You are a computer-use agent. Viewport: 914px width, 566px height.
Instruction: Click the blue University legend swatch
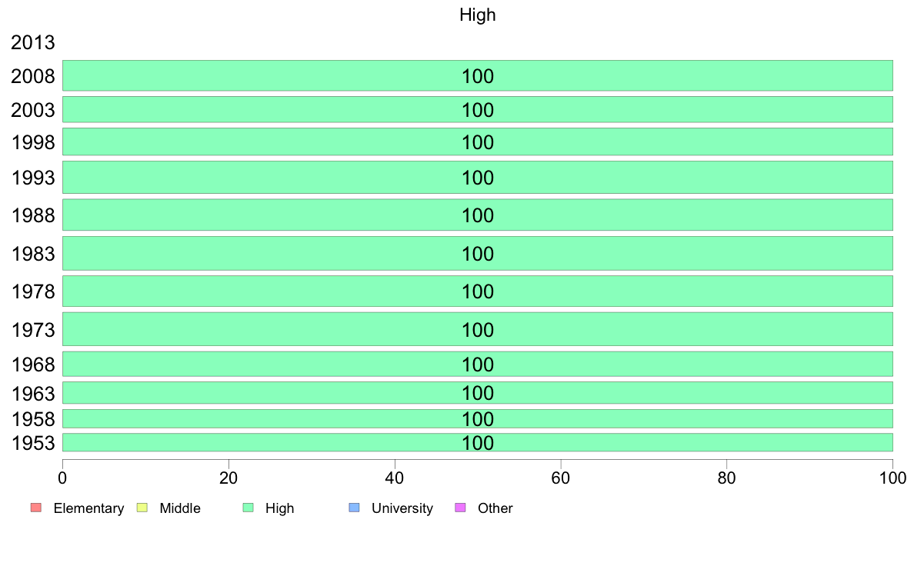(355, 508)
